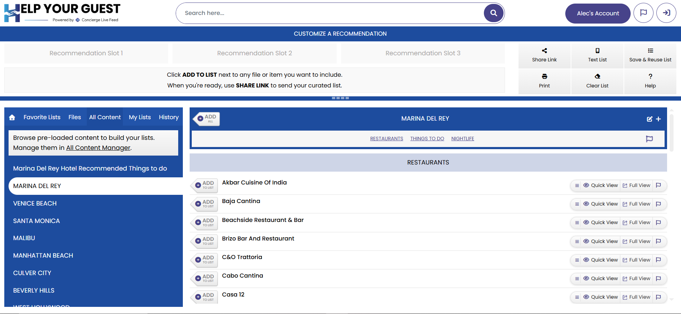
Task: Add Cabo Cantina to list
Action: [204, 278]
